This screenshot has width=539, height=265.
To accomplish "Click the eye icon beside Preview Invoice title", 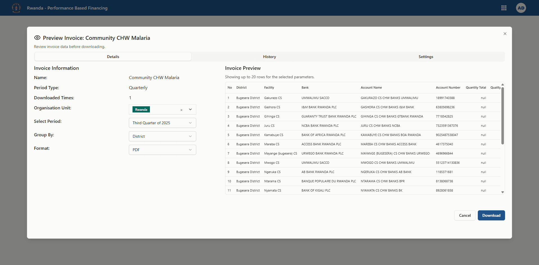I will [37, 38].
